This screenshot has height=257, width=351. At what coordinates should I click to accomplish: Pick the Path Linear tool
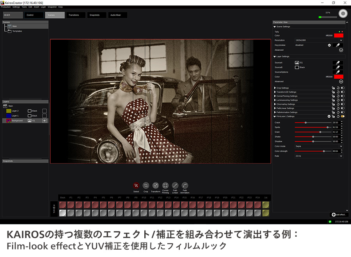click(x=175, y=186)
